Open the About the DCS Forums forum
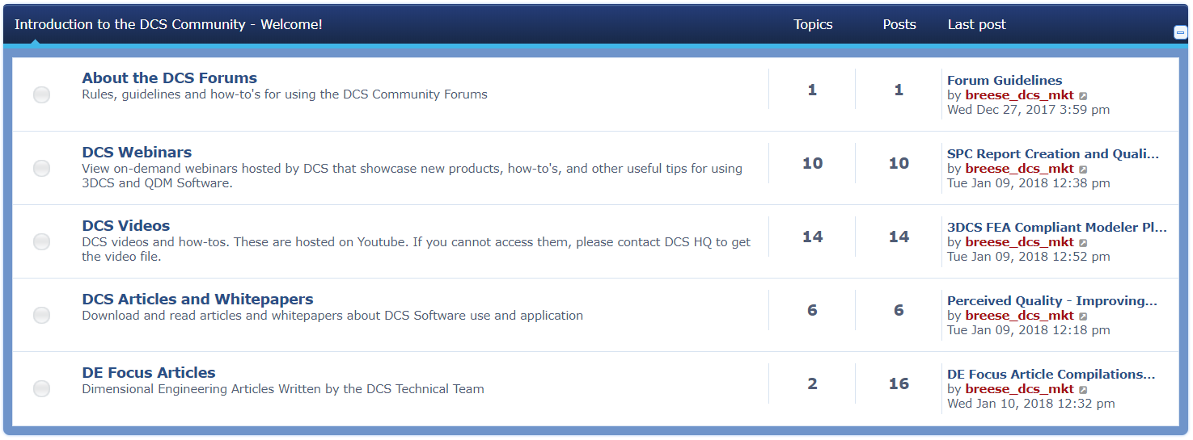Screen dimensions: 1193x440 (x=169, y=78)
